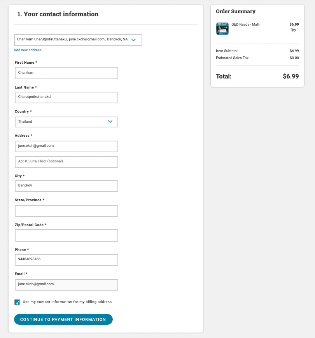Click the empty State/Province field
The height and width of the screenshot is (338, 315).
[66, 211]
